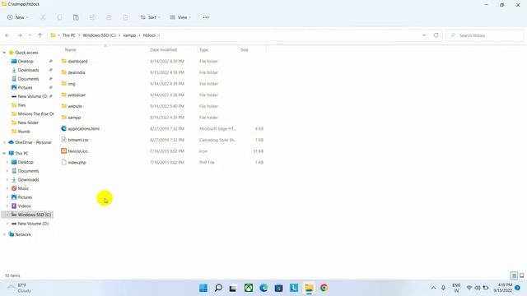Open Videos under This PC
This screenshot has width=527, height=296.
(x=24, y=206)
